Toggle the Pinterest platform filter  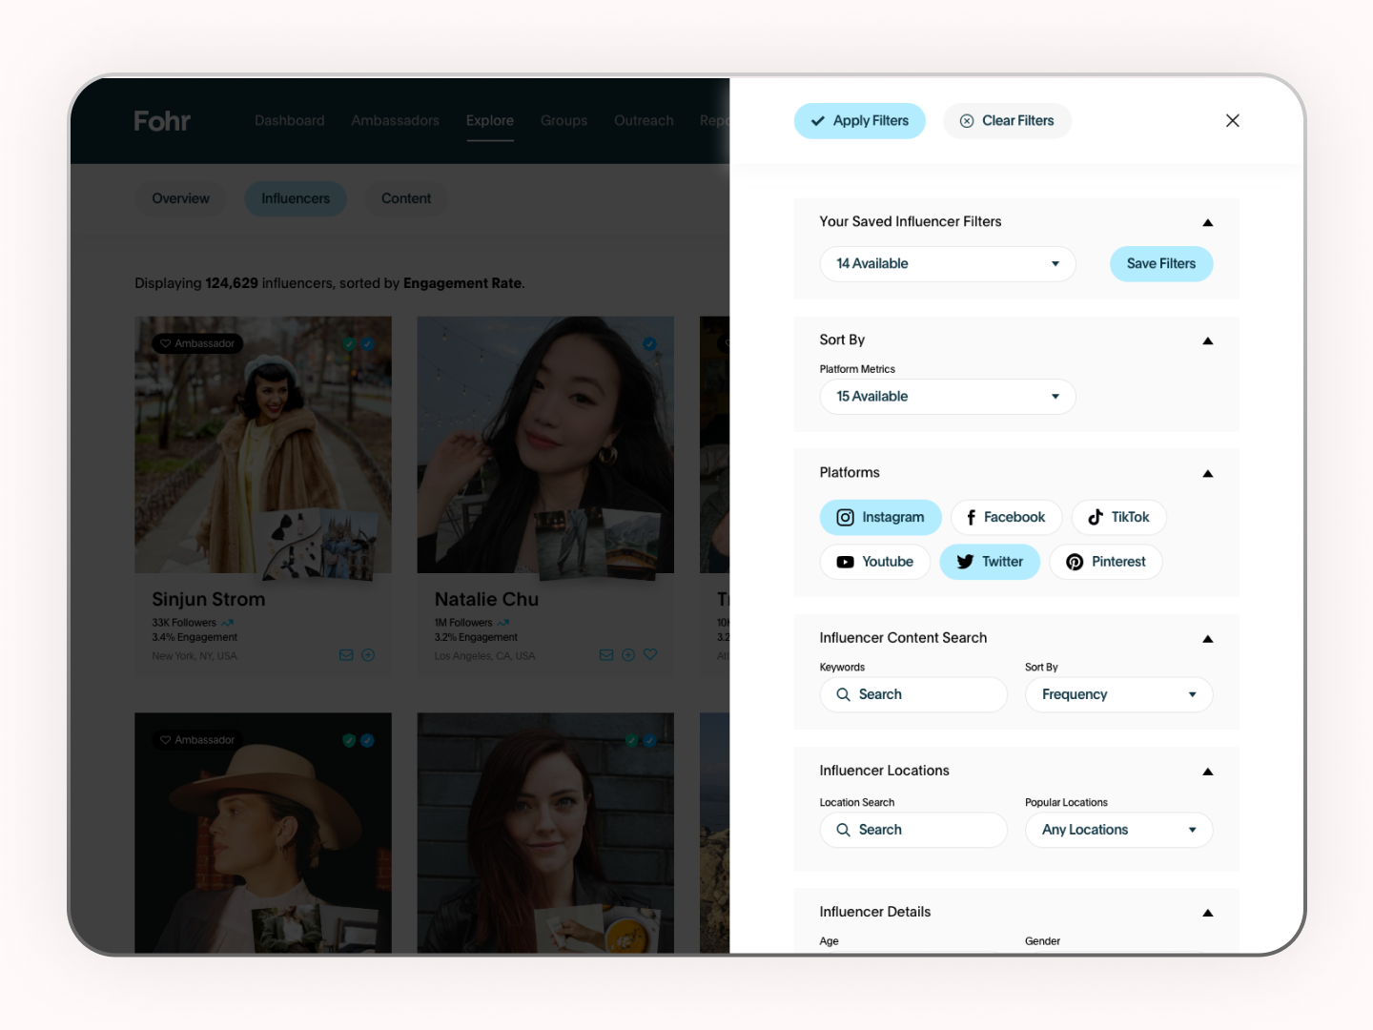point(1105,562)
